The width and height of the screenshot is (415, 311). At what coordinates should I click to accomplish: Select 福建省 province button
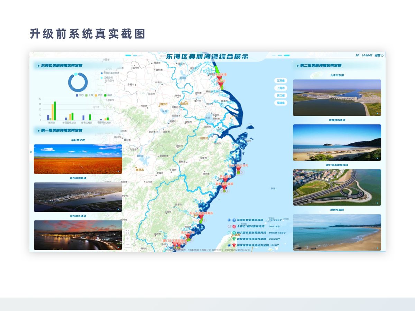coord(281,103)
